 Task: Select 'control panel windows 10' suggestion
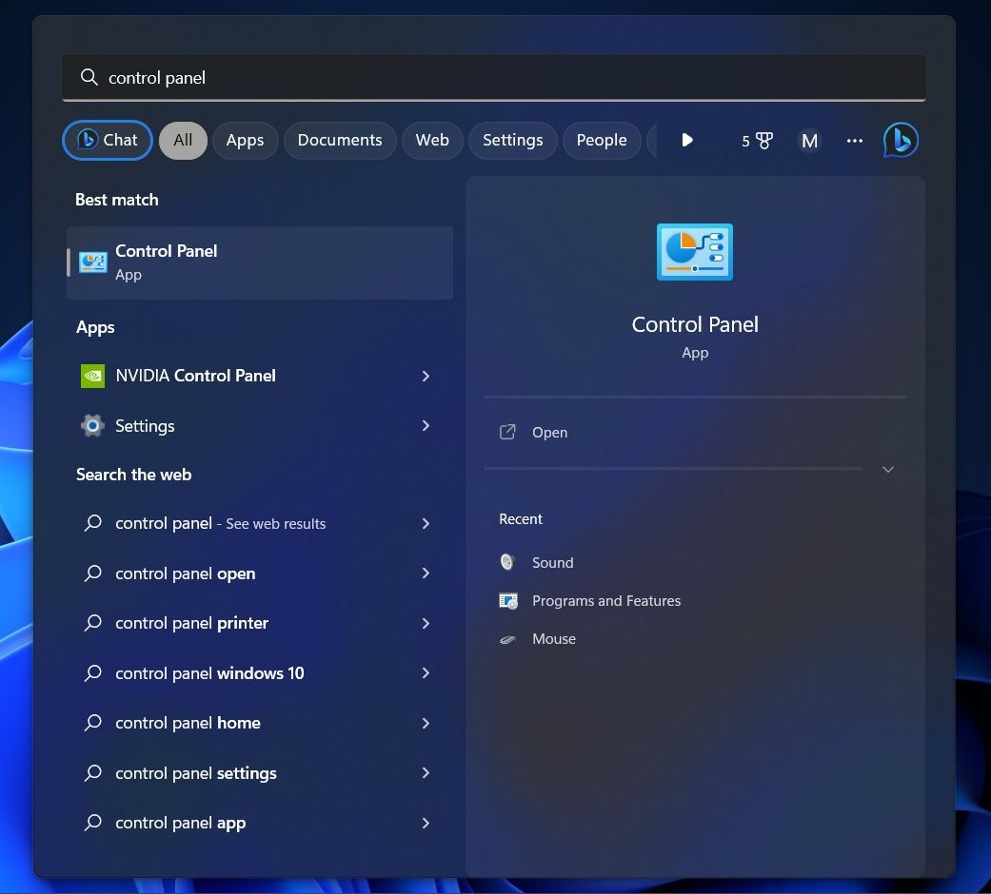pos(260,673)
